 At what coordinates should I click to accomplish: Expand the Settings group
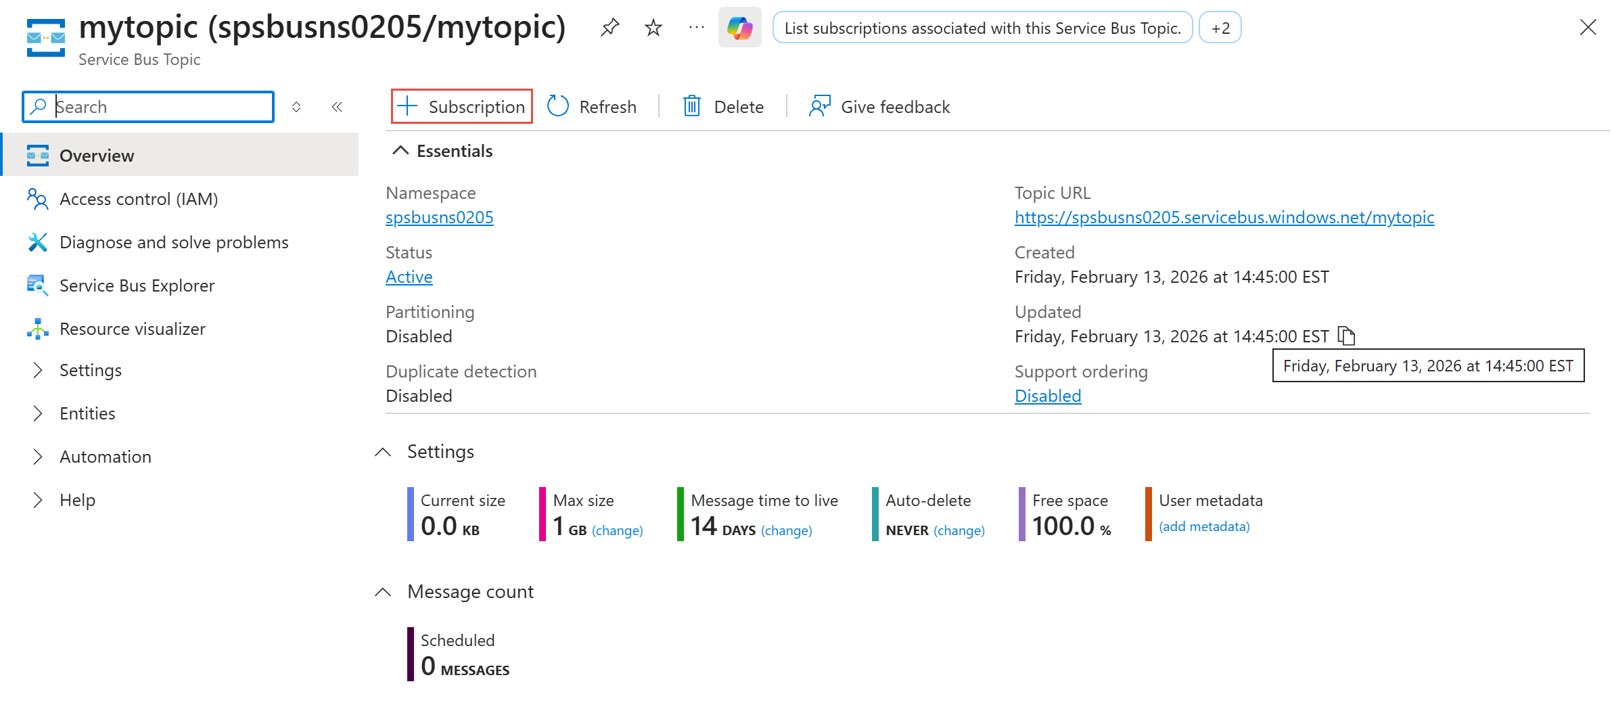click(x=91, y=369)
